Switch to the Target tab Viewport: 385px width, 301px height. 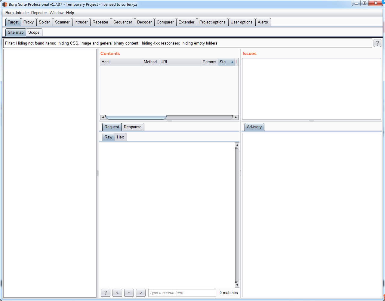point(13,22)
